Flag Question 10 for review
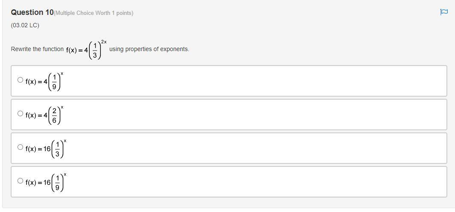The height and width of the screenshot is (212, 455). click(x=444, y=12)
